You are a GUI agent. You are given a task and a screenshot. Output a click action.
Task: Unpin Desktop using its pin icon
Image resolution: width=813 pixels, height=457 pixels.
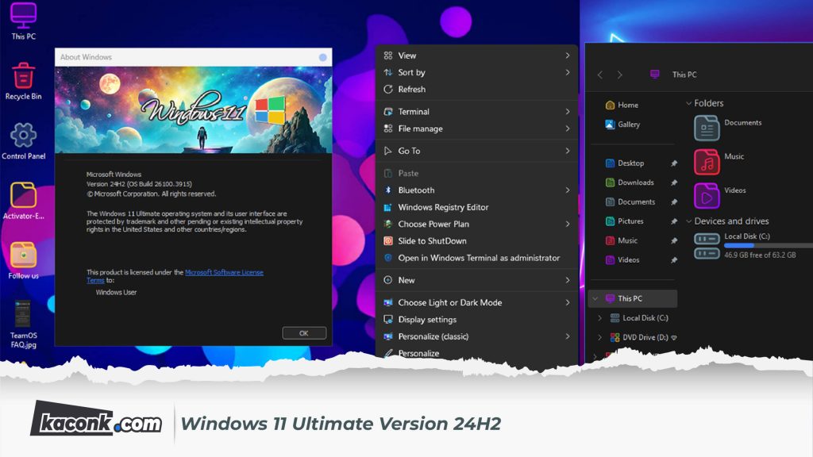pos(673,163)
